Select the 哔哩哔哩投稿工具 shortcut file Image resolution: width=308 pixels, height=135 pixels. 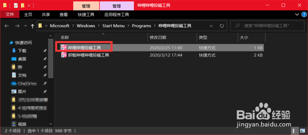click(162, 48)
